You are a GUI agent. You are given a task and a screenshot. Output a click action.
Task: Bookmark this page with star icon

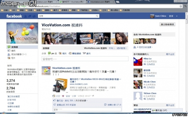point(181,6)
